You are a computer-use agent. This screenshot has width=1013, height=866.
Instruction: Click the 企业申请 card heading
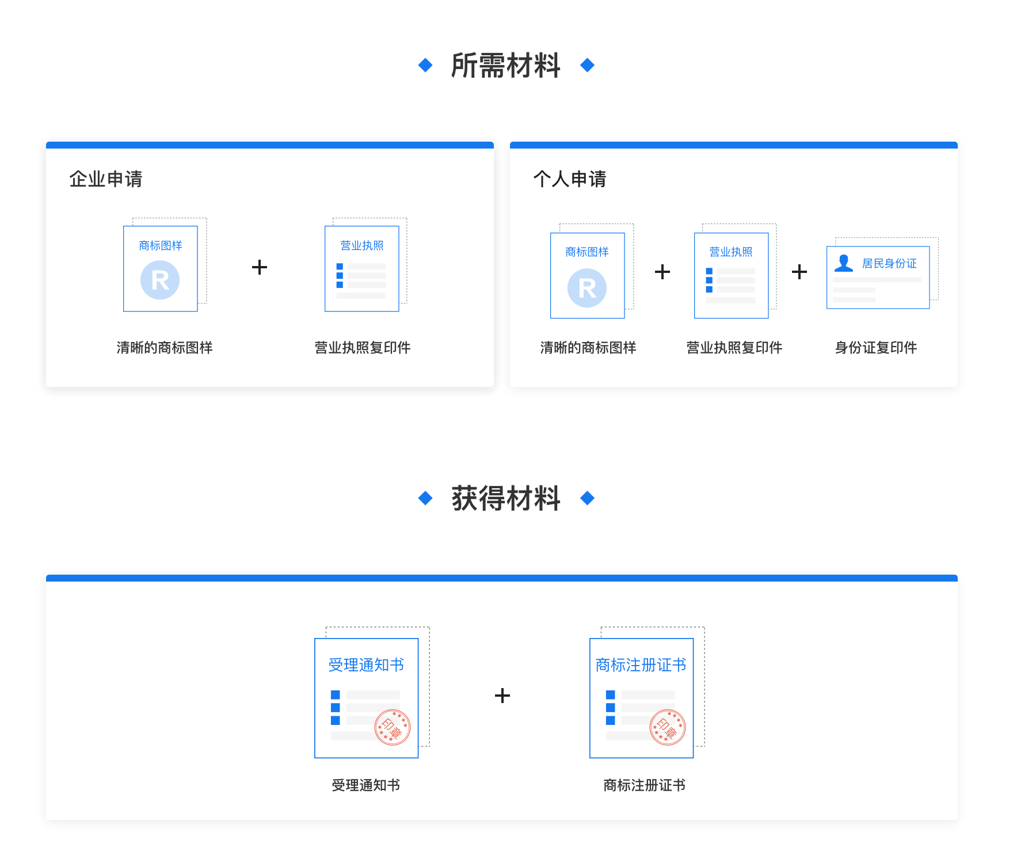106,179
